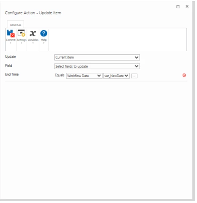Viewport: 197px width, 203px height.
Task: Maximize the Configure Action dialog
Action: click(178, 7)
